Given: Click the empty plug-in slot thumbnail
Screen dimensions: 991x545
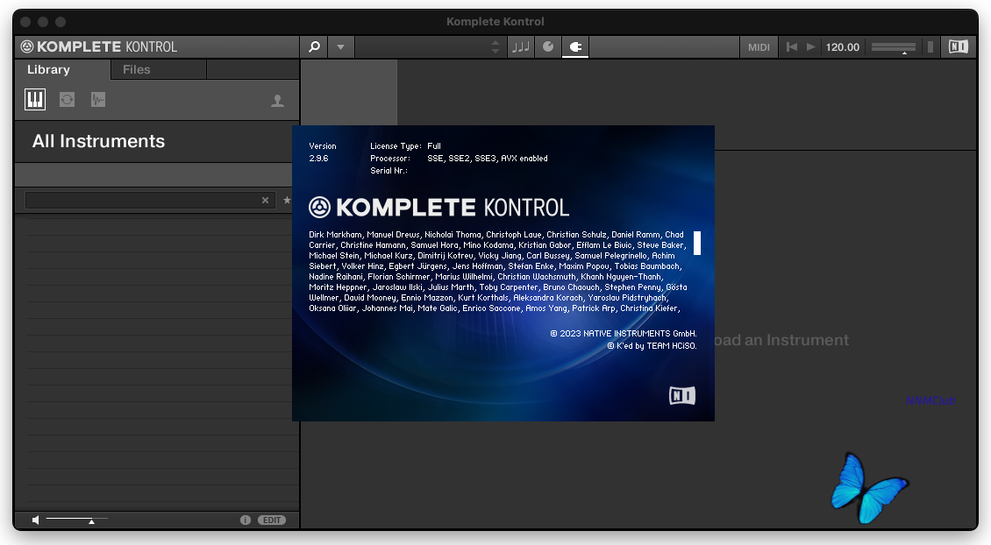Looking at the screenshot, I should [x=349, y=93].
